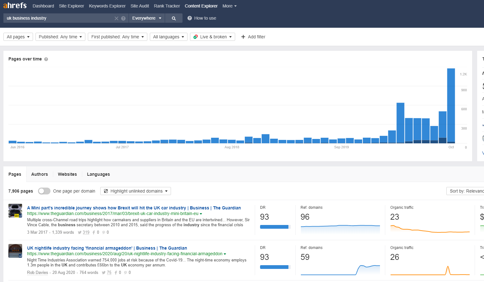Open the brexit-uk-car-industry Guardian URL
Image resolution: width=484 pixels, height=282 pixels.
point(113,213)
